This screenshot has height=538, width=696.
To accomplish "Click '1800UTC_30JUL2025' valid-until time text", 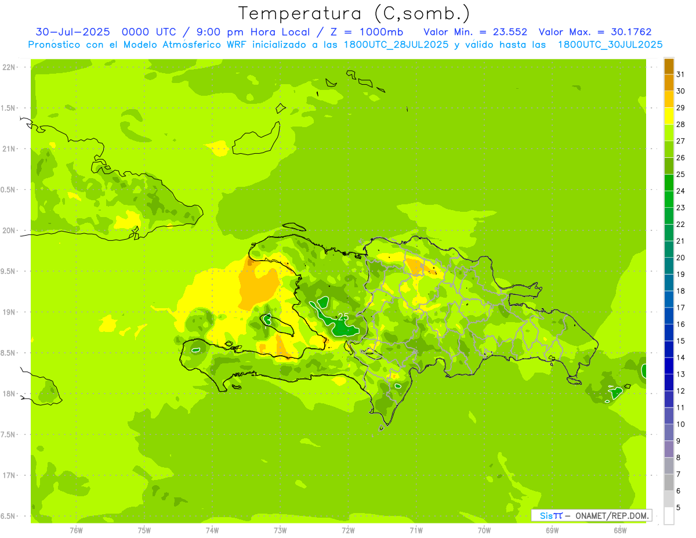I will pos(610,45).
